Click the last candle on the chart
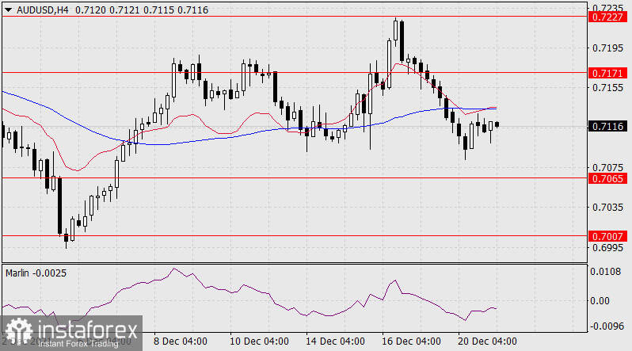This screenshot has height=351, width=632. pyautogui.click(x=497, y=124)
